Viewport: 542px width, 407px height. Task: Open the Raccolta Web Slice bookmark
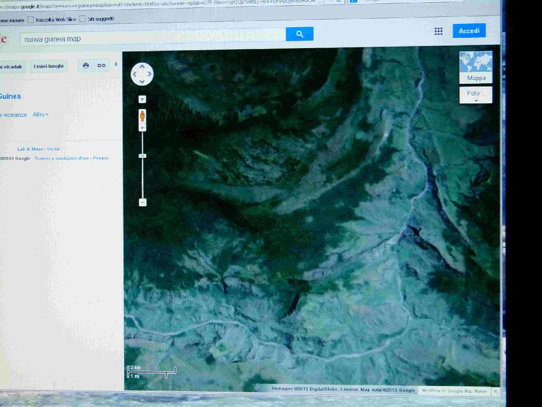[52, 20]
